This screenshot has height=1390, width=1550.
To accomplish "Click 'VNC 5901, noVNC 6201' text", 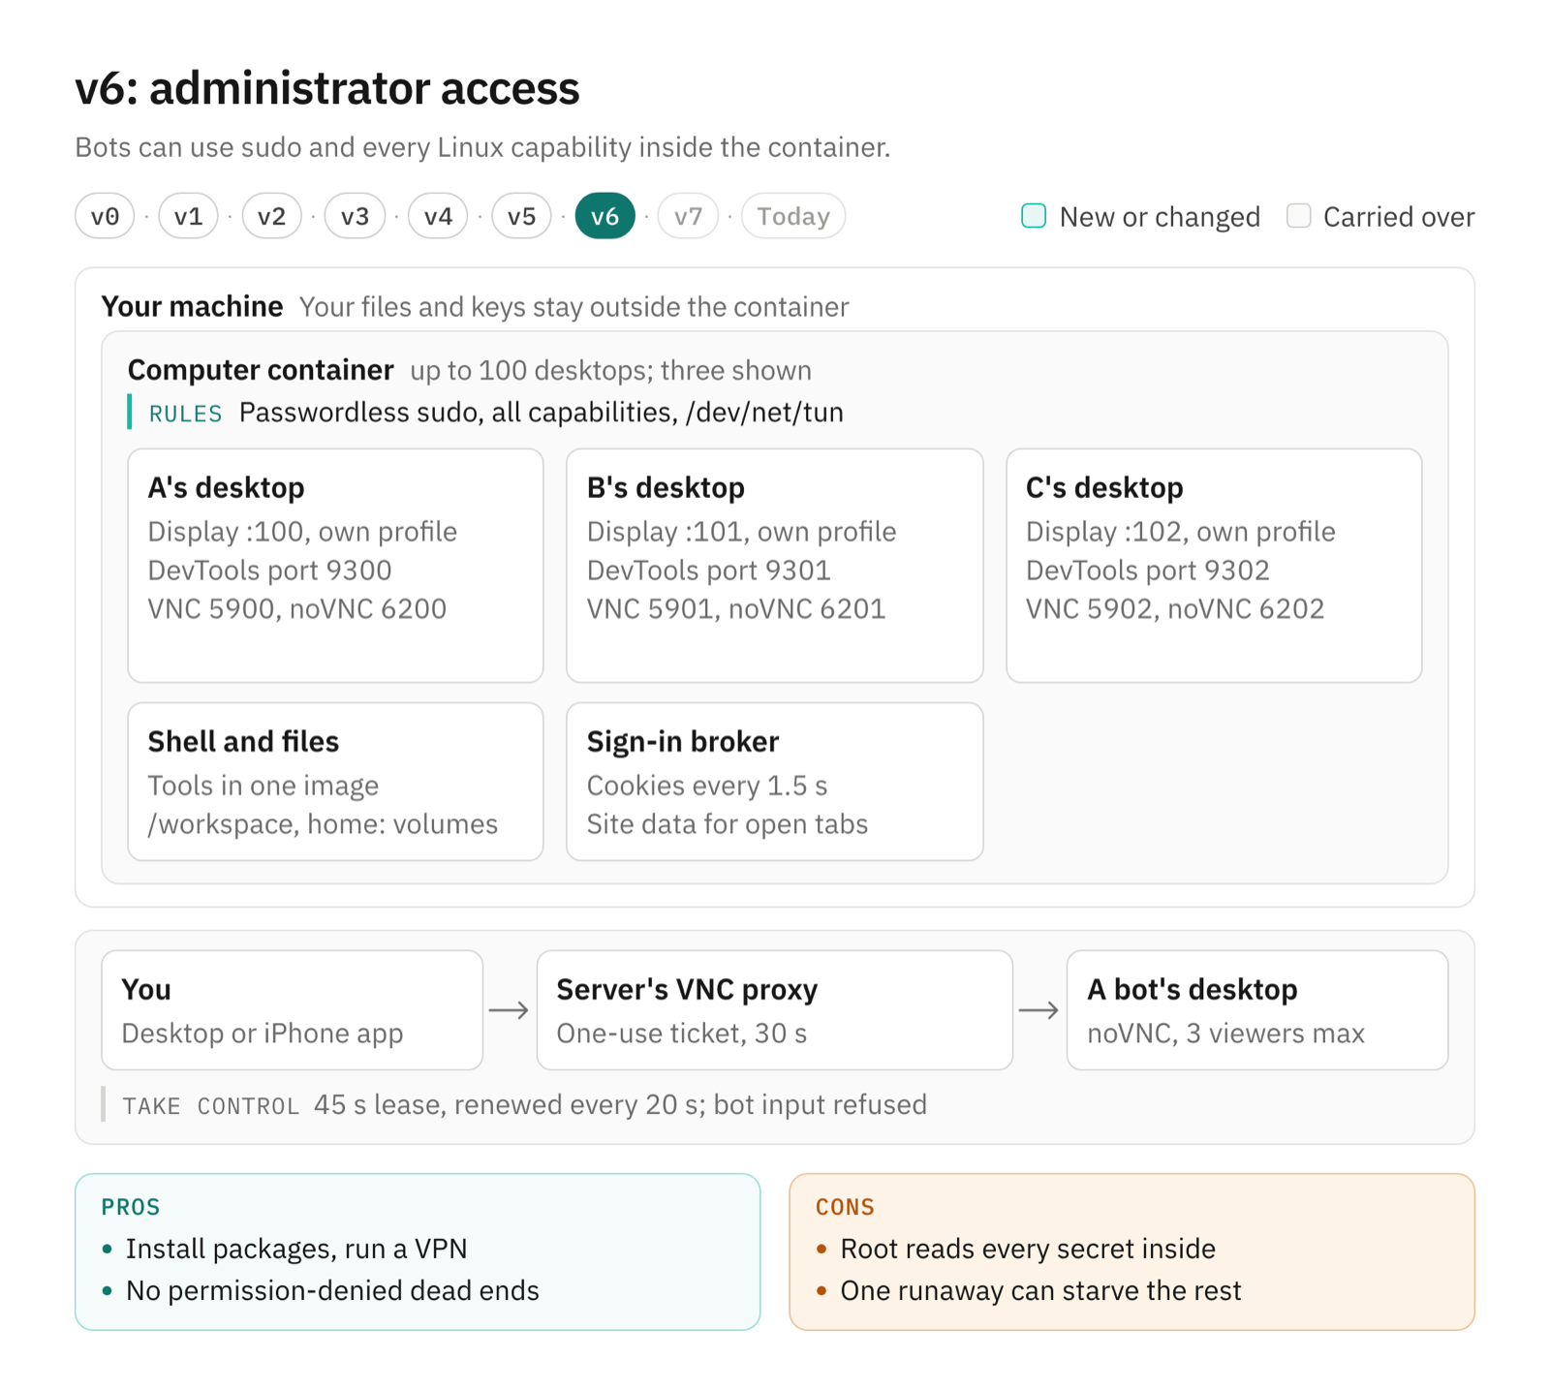I will [736, 609].
